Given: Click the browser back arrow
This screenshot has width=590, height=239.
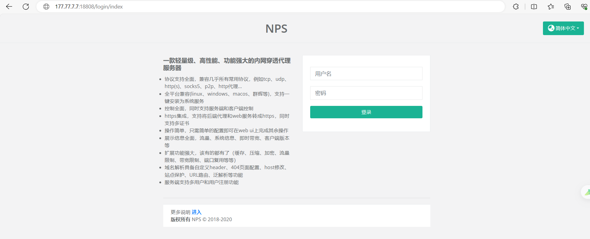Looking at the screenshot, I should (x=9, y=7).
